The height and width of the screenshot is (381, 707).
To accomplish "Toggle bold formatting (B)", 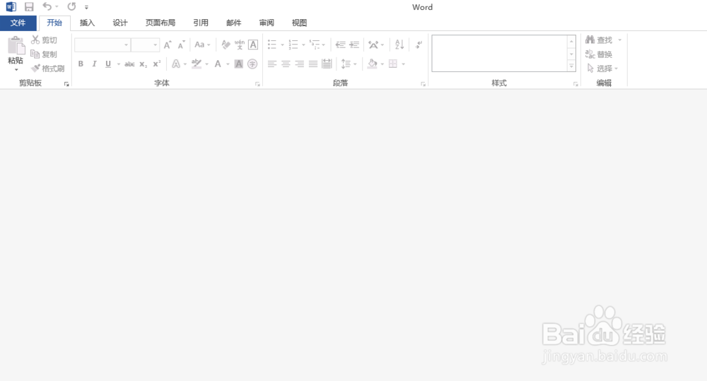I will [81, 64].
